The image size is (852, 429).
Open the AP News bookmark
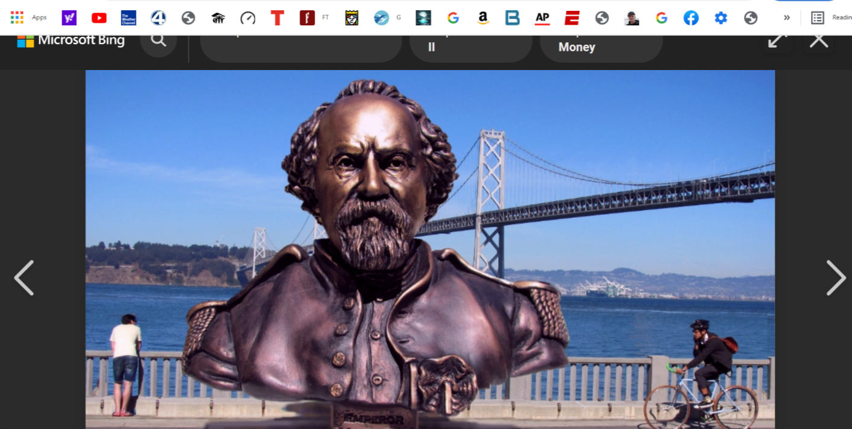pos(542,18)
